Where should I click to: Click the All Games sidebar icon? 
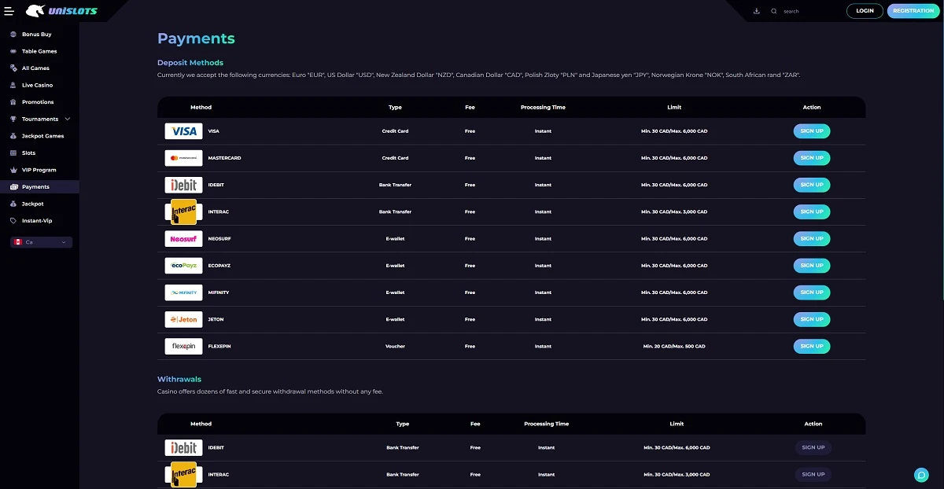[x=13, y=68]
